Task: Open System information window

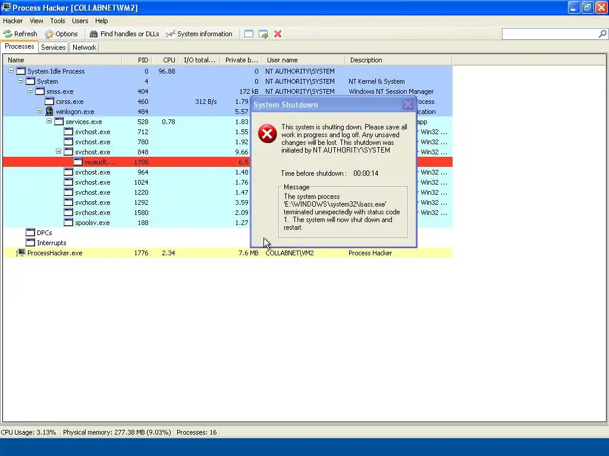Action: tap(199, 34)
